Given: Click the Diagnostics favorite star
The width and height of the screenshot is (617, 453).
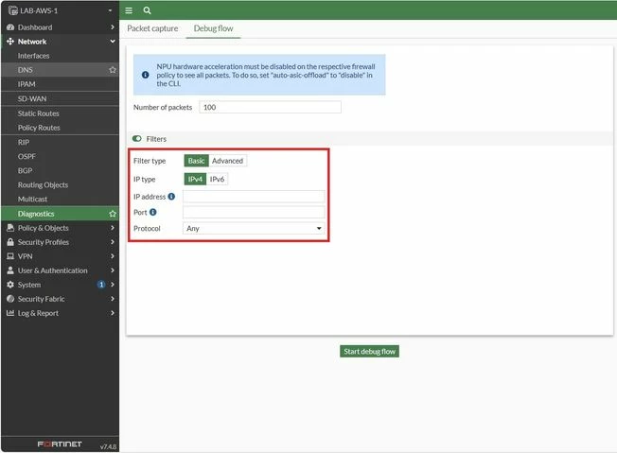Looking at the screenshot, I should [113, 214].
